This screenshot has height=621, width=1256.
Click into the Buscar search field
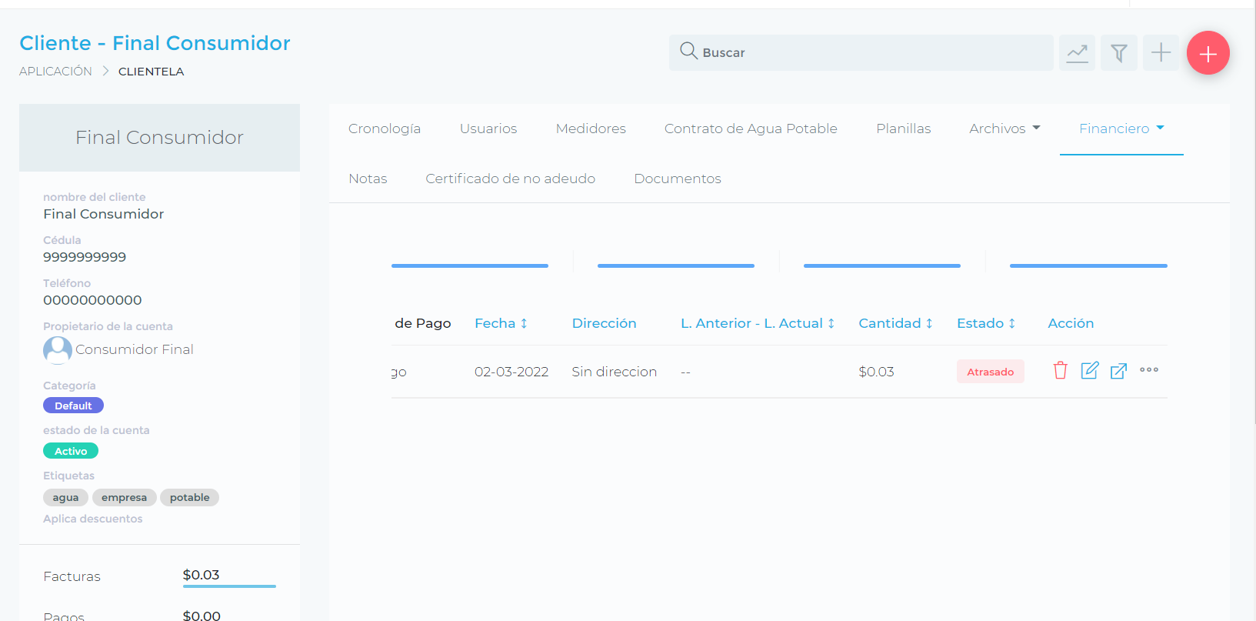point(861,53)
